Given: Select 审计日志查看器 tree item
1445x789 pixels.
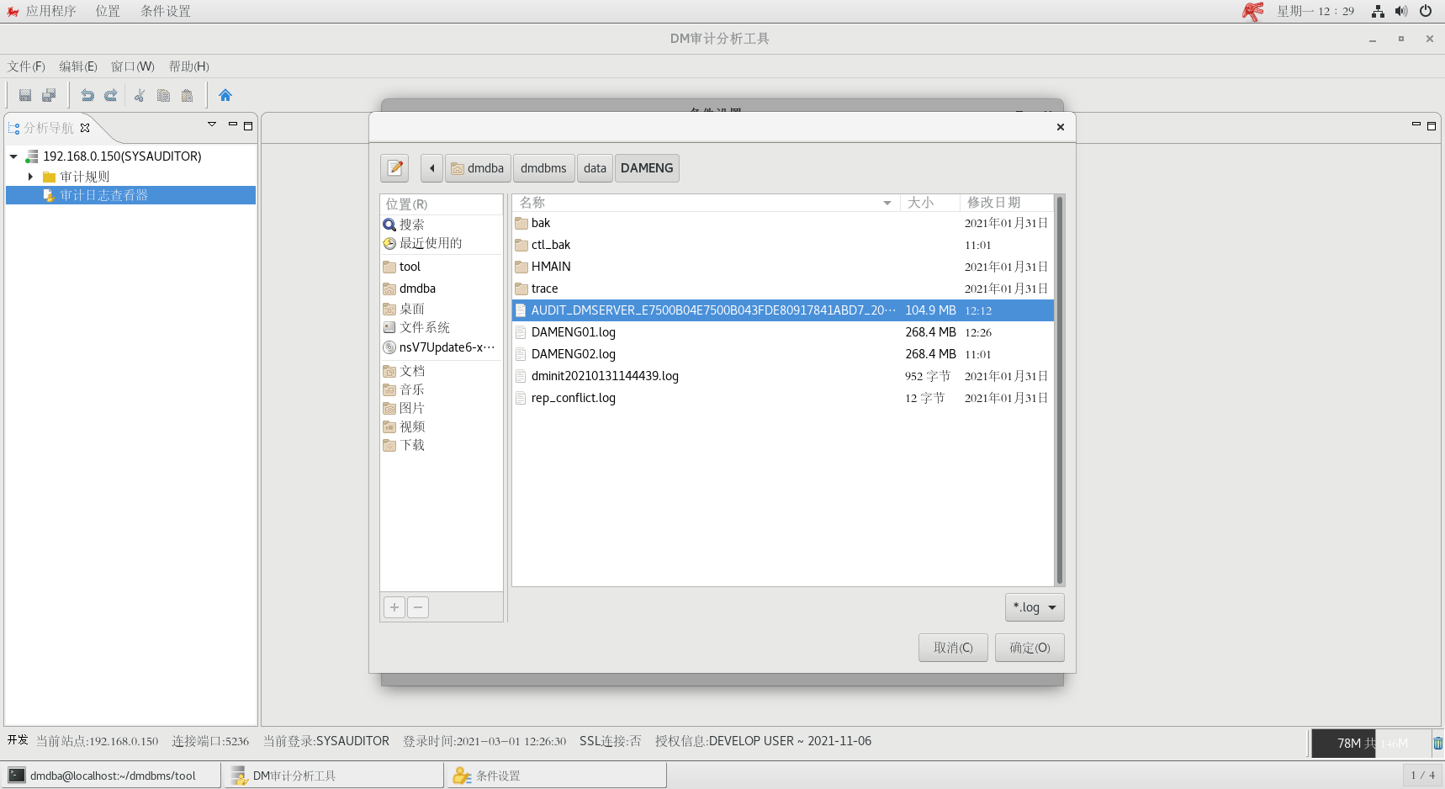Looking at the screenshot, I should [130, 195].
